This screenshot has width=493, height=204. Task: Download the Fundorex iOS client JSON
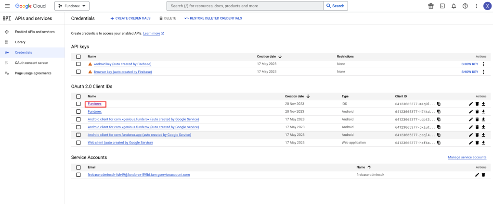point(483,104)
